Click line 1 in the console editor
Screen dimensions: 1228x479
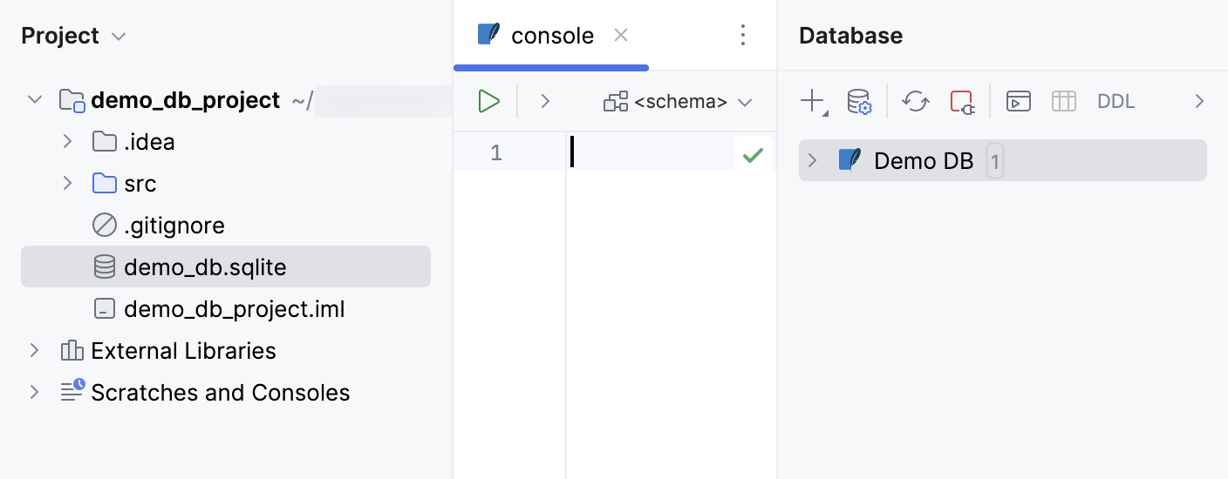tap(654, 152)
